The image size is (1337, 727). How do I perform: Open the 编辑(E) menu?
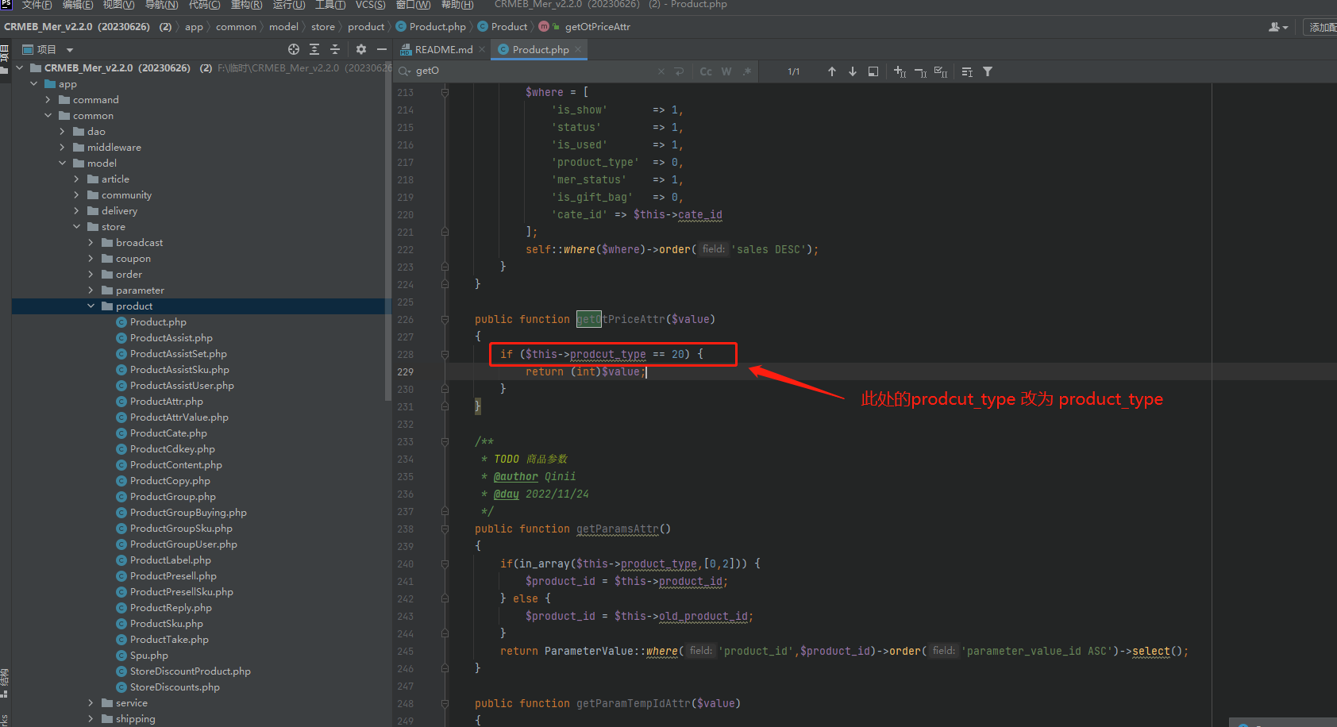pos(78,5)
